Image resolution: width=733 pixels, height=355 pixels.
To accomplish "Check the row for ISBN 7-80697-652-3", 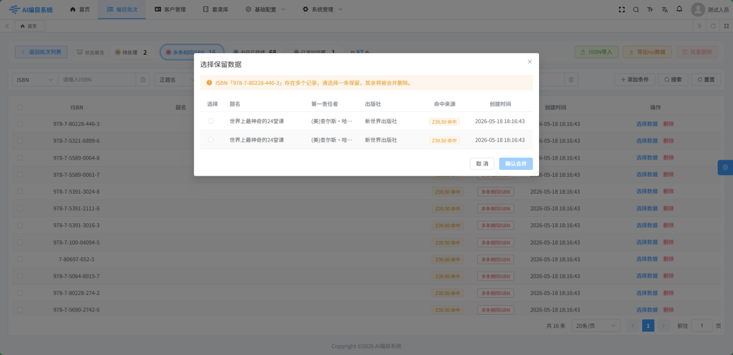I will tap(20, 259).
